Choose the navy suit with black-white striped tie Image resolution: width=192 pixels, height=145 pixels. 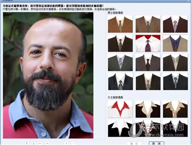(120, 82)
